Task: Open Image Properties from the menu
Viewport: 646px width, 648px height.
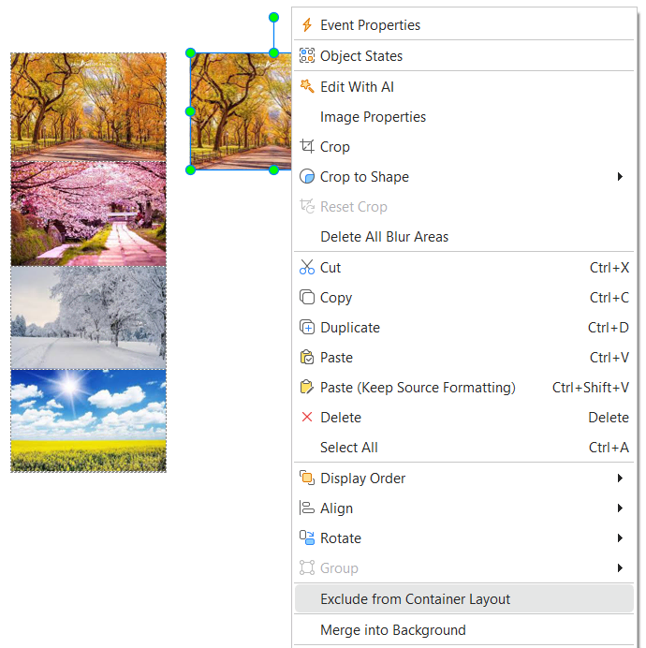Action: (373, 117)
